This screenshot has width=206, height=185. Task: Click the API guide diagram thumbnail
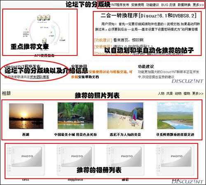point(44,33)
